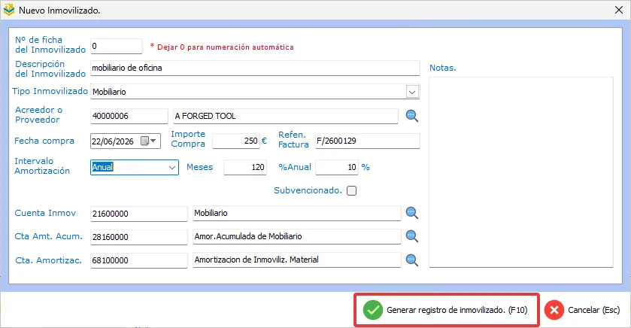Click the application icon in title bar
Viewport: 631px width, 328px height.
tap(9, 10)
